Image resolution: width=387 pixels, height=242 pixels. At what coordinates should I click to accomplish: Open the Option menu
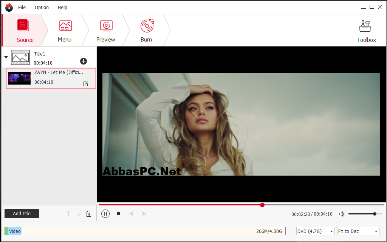pyautogui.click(x=42, y=8)
